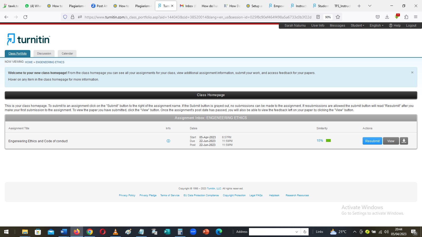This screenshot has height=237, width=422.
Task: Open Help in top menu
Action: pyautogui.click(x=395, y=26)
